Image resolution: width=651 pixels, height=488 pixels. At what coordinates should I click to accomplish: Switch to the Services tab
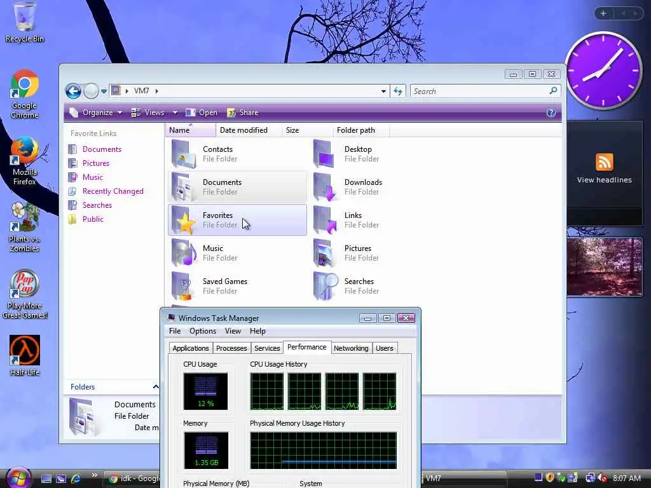pyautogui.click(x=267, y=348)
